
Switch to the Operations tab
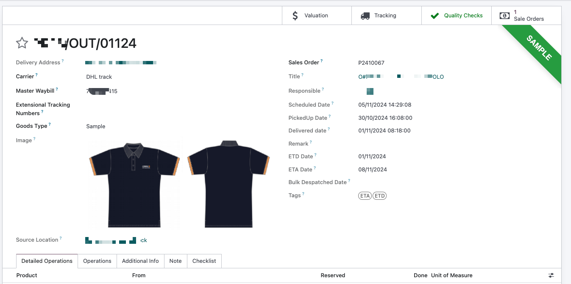pos(97,261)
